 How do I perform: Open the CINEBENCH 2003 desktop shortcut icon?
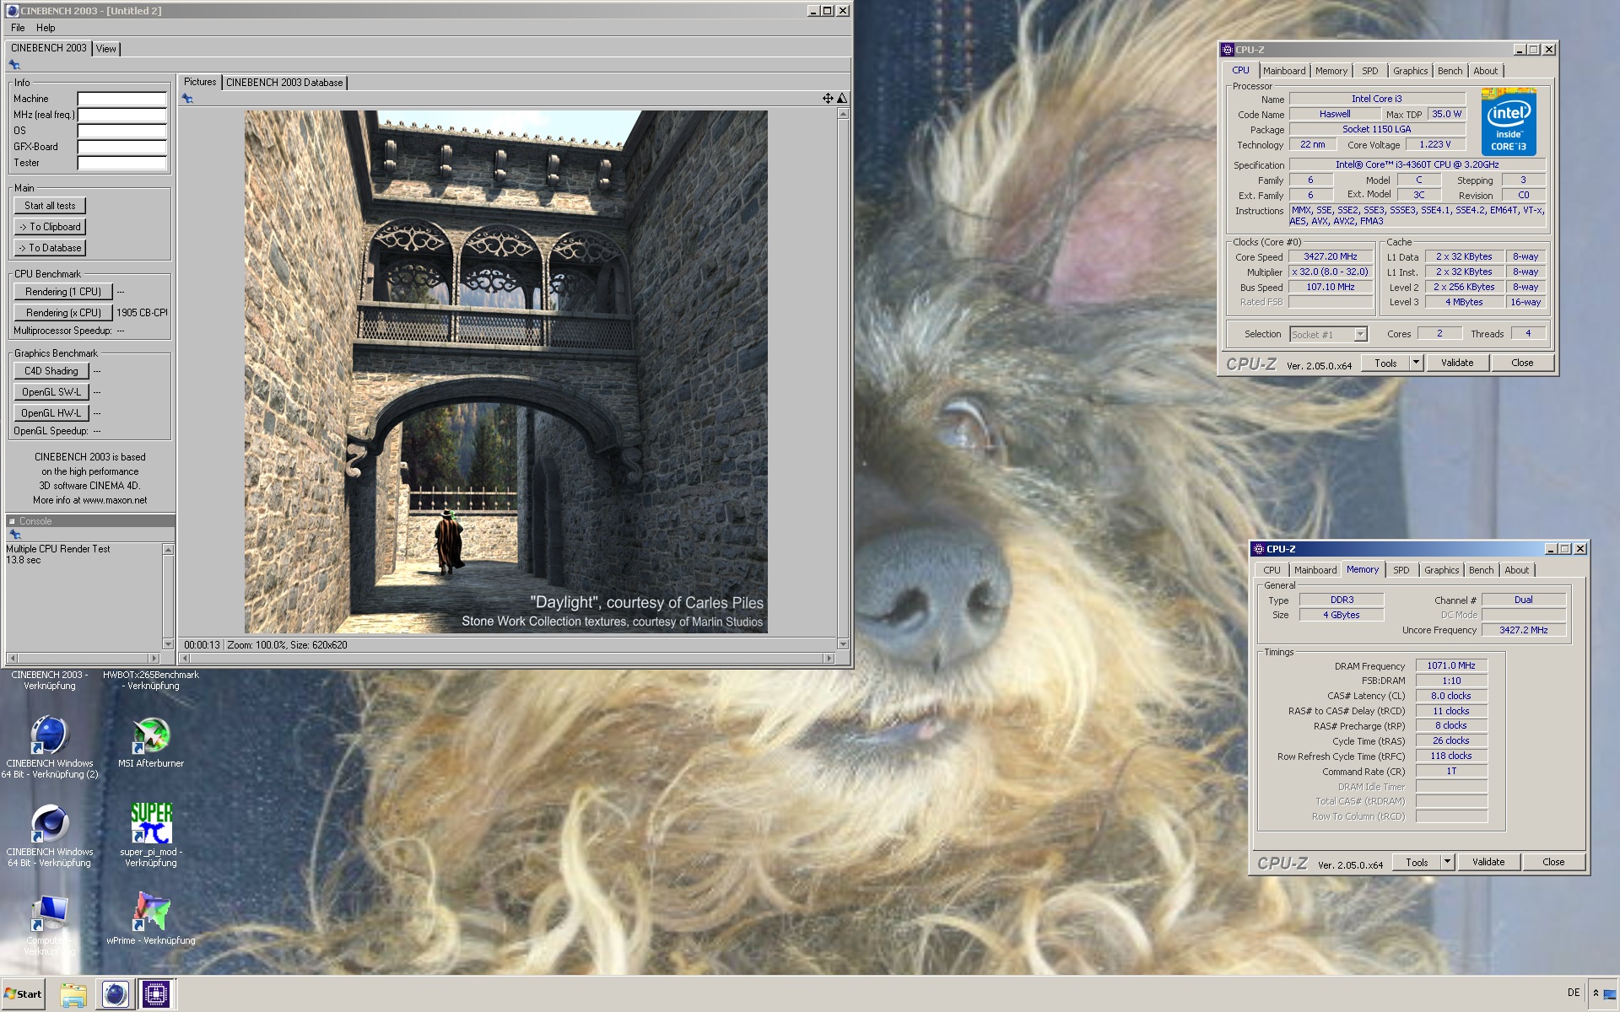click(50, 680)
